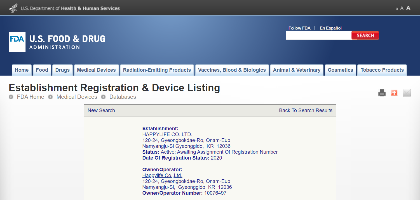Open the Drugs tab
Viewport: 420px width, 200px height.
click(62, 70)
